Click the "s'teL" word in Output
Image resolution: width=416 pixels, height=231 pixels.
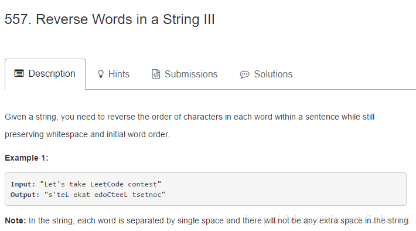pos(59,195)
